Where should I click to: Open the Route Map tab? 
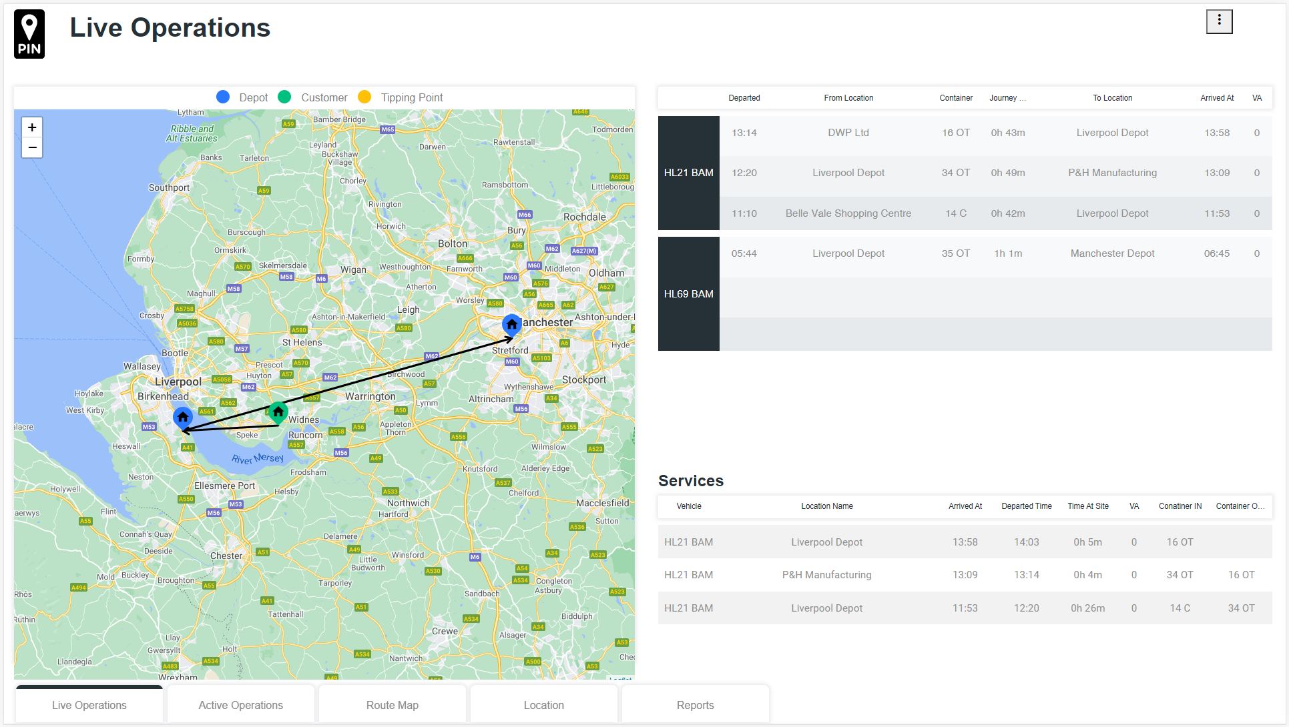pyautogui.click(x=392, y=705)
